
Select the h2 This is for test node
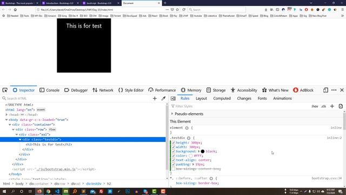(49, 145)
